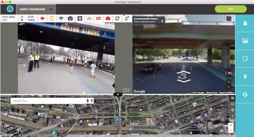Click the yellow phone icon in toolbar
The image size is (254, 137).
52,19
